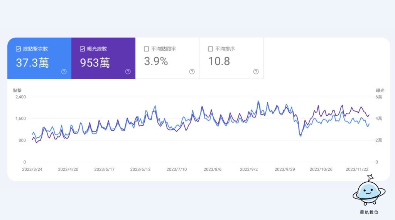Click the 3.9% average CTR figure
The width and height of the screenshot is (395, 220).
[156, 61]
